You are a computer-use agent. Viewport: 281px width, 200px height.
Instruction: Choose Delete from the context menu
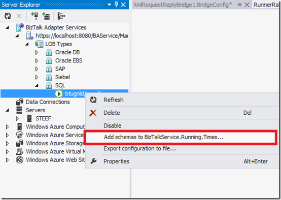(x=182, y=113)
